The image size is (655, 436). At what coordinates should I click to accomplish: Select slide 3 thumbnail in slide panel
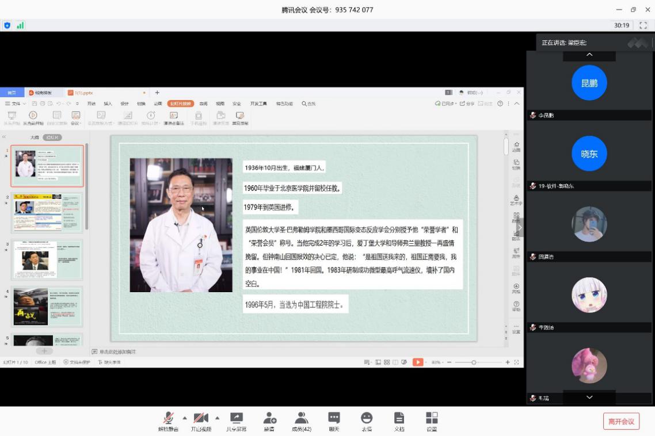point(47,259)
